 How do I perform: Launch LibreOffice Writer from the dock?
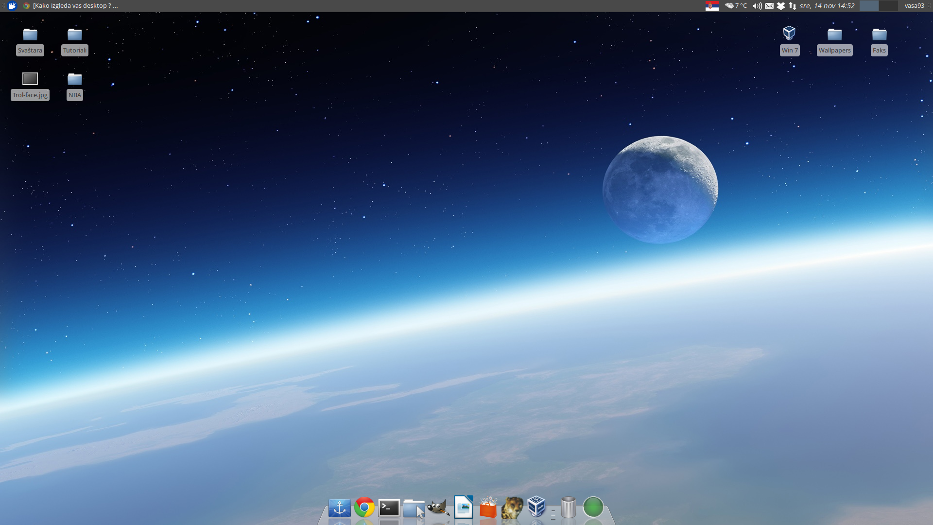[464, 507]
